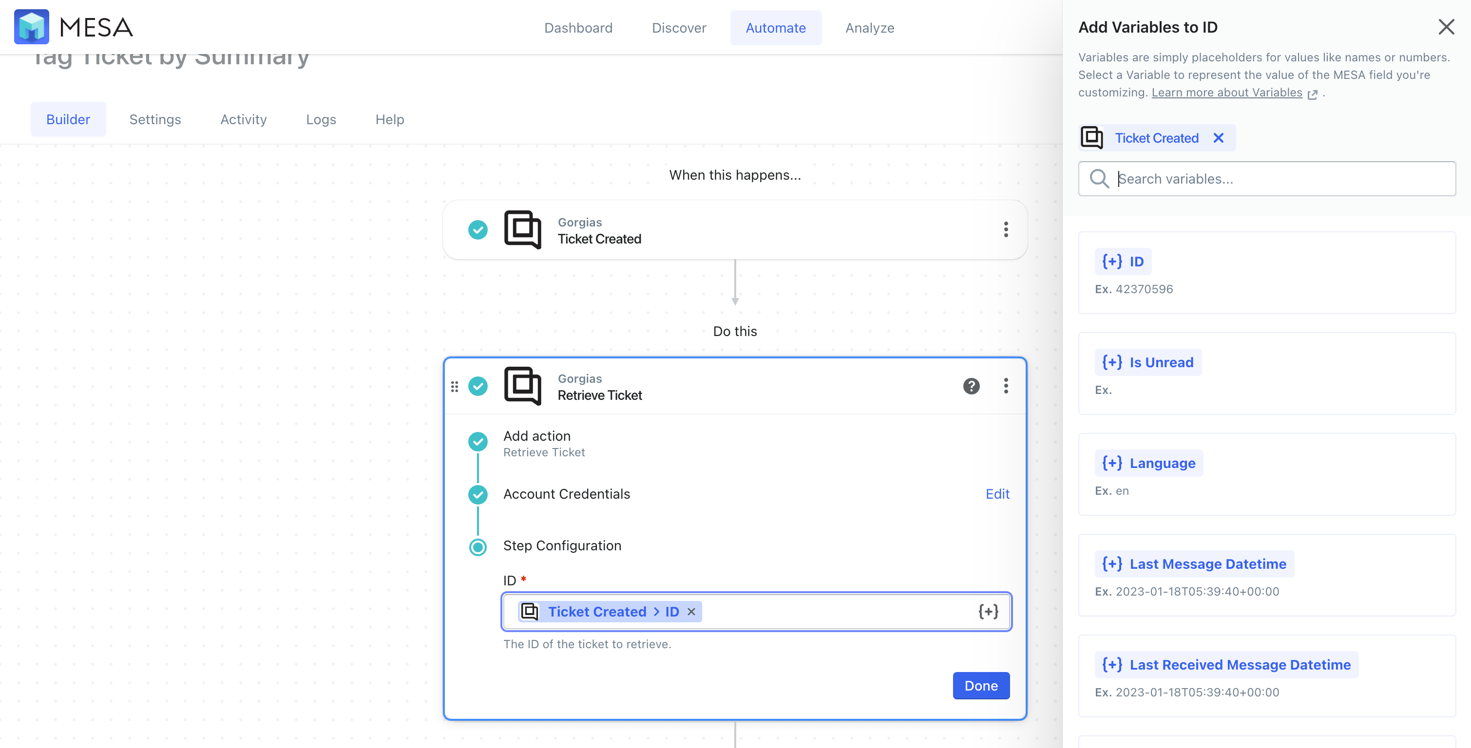The image size is (1471, 748).
Task: Switch to the Builder tab
Action: pyautogui.click(x=68, y=119)
